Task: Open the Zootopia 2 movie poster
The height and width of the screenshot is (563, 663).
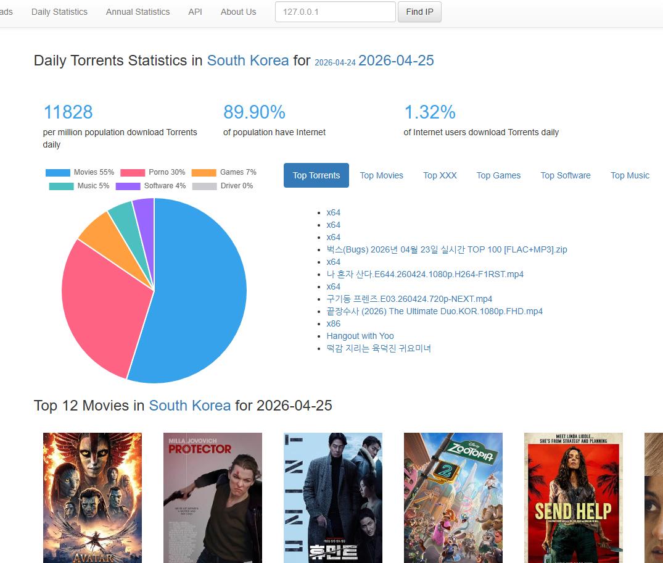Action: (x=453, y=498)
